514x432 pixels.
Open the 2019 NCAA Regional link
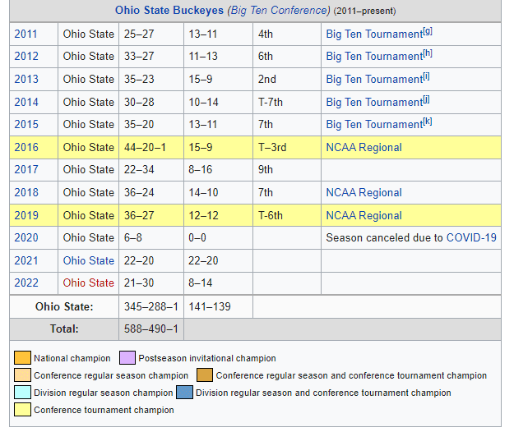364,215
